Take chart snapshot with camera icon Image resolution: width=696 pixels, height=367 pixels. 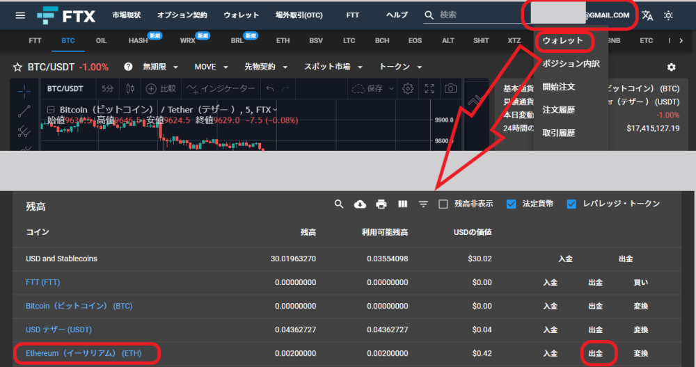click(450, 89)
